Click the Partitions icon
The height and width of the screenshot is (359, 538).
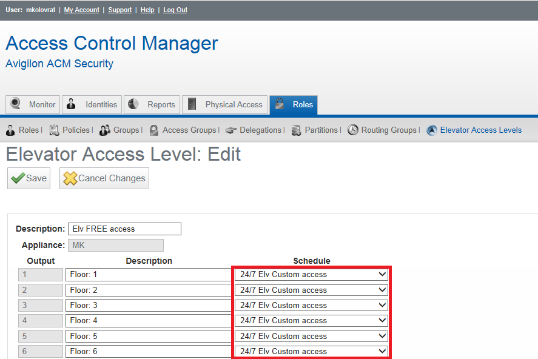coord(296,130)
